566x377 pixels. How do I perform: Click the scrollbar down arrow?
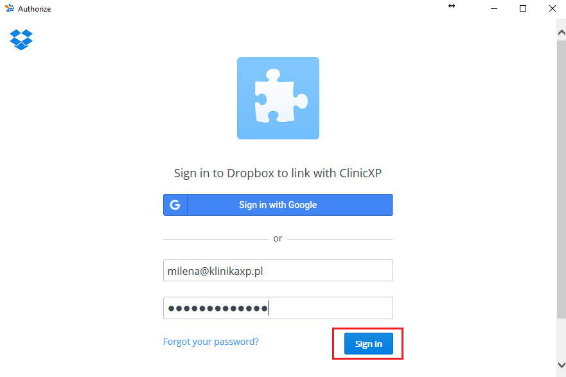click(562, 365)
